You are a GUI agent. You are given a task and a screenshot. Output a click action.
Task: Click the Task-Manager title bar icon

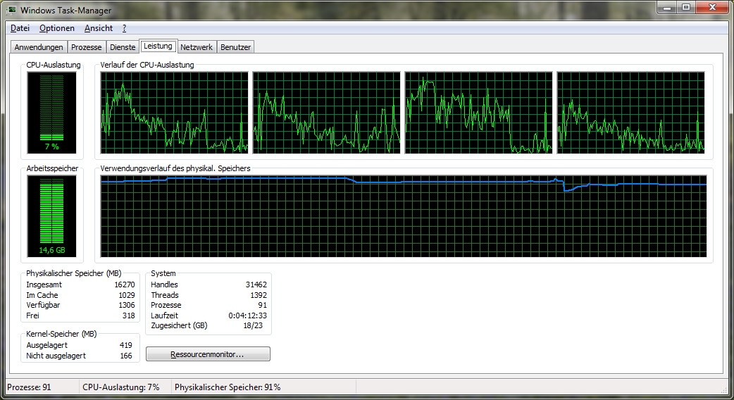coord(11,10)
